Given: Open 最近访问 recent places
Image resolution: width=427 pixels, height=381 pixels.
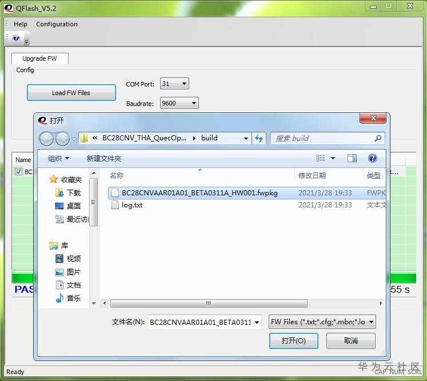Looking at the screenshot, I should tap(71, 219).
